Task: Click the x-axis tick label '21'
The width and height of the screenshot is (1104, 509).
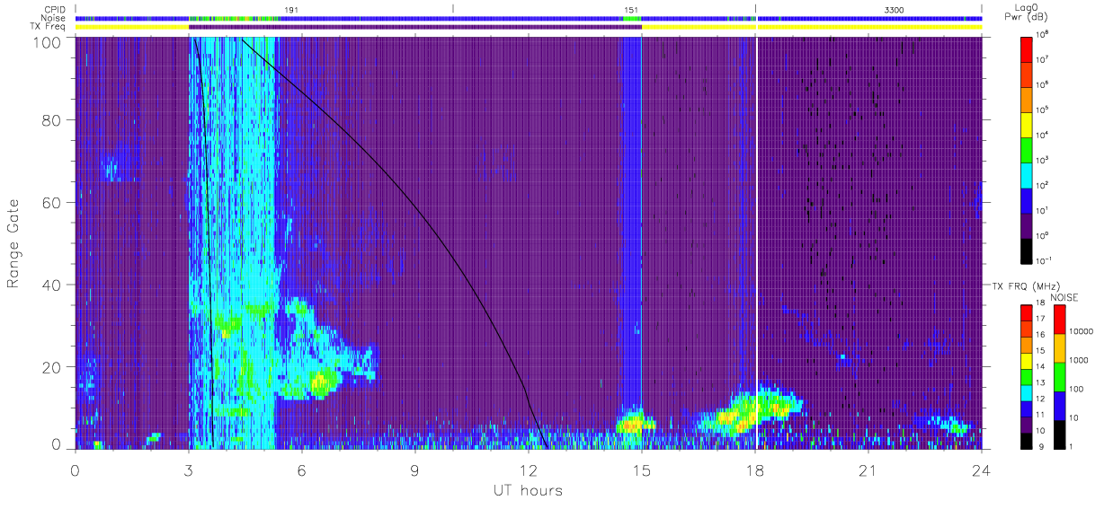Action: (868, 470)
